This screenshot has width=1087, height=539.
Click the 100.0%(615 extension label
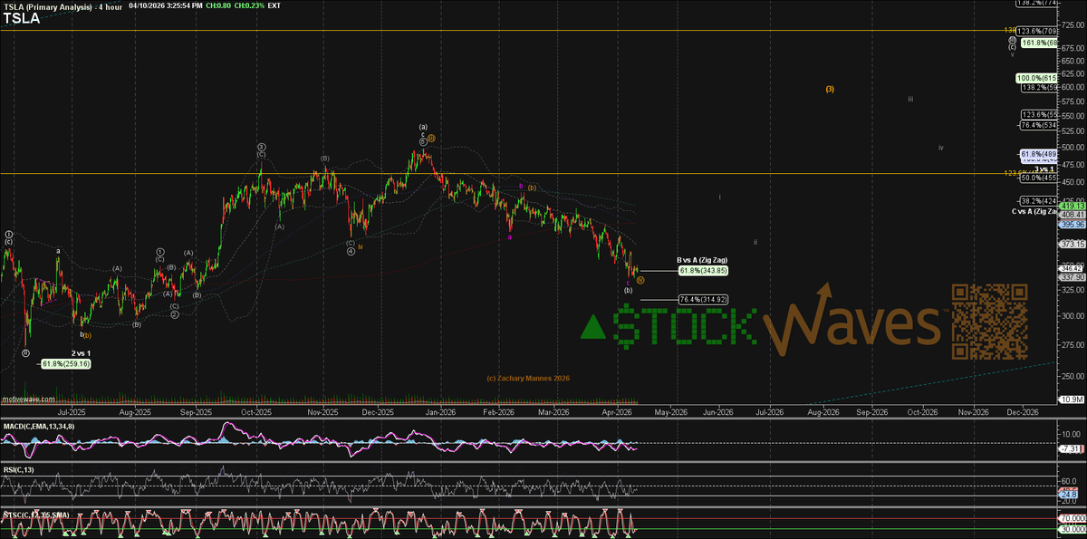(x=1036, y=78)
